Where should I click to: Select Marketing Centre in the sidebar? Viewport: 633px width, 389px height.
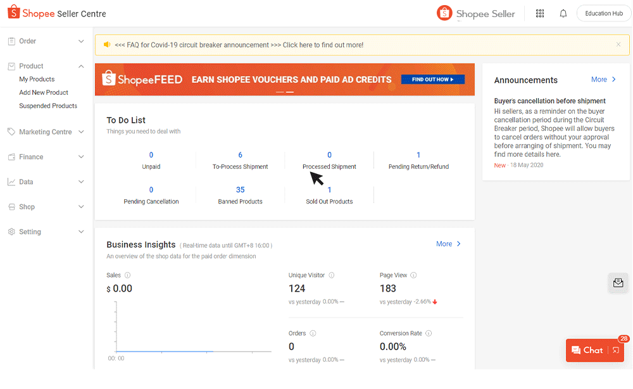click(45, 132)
